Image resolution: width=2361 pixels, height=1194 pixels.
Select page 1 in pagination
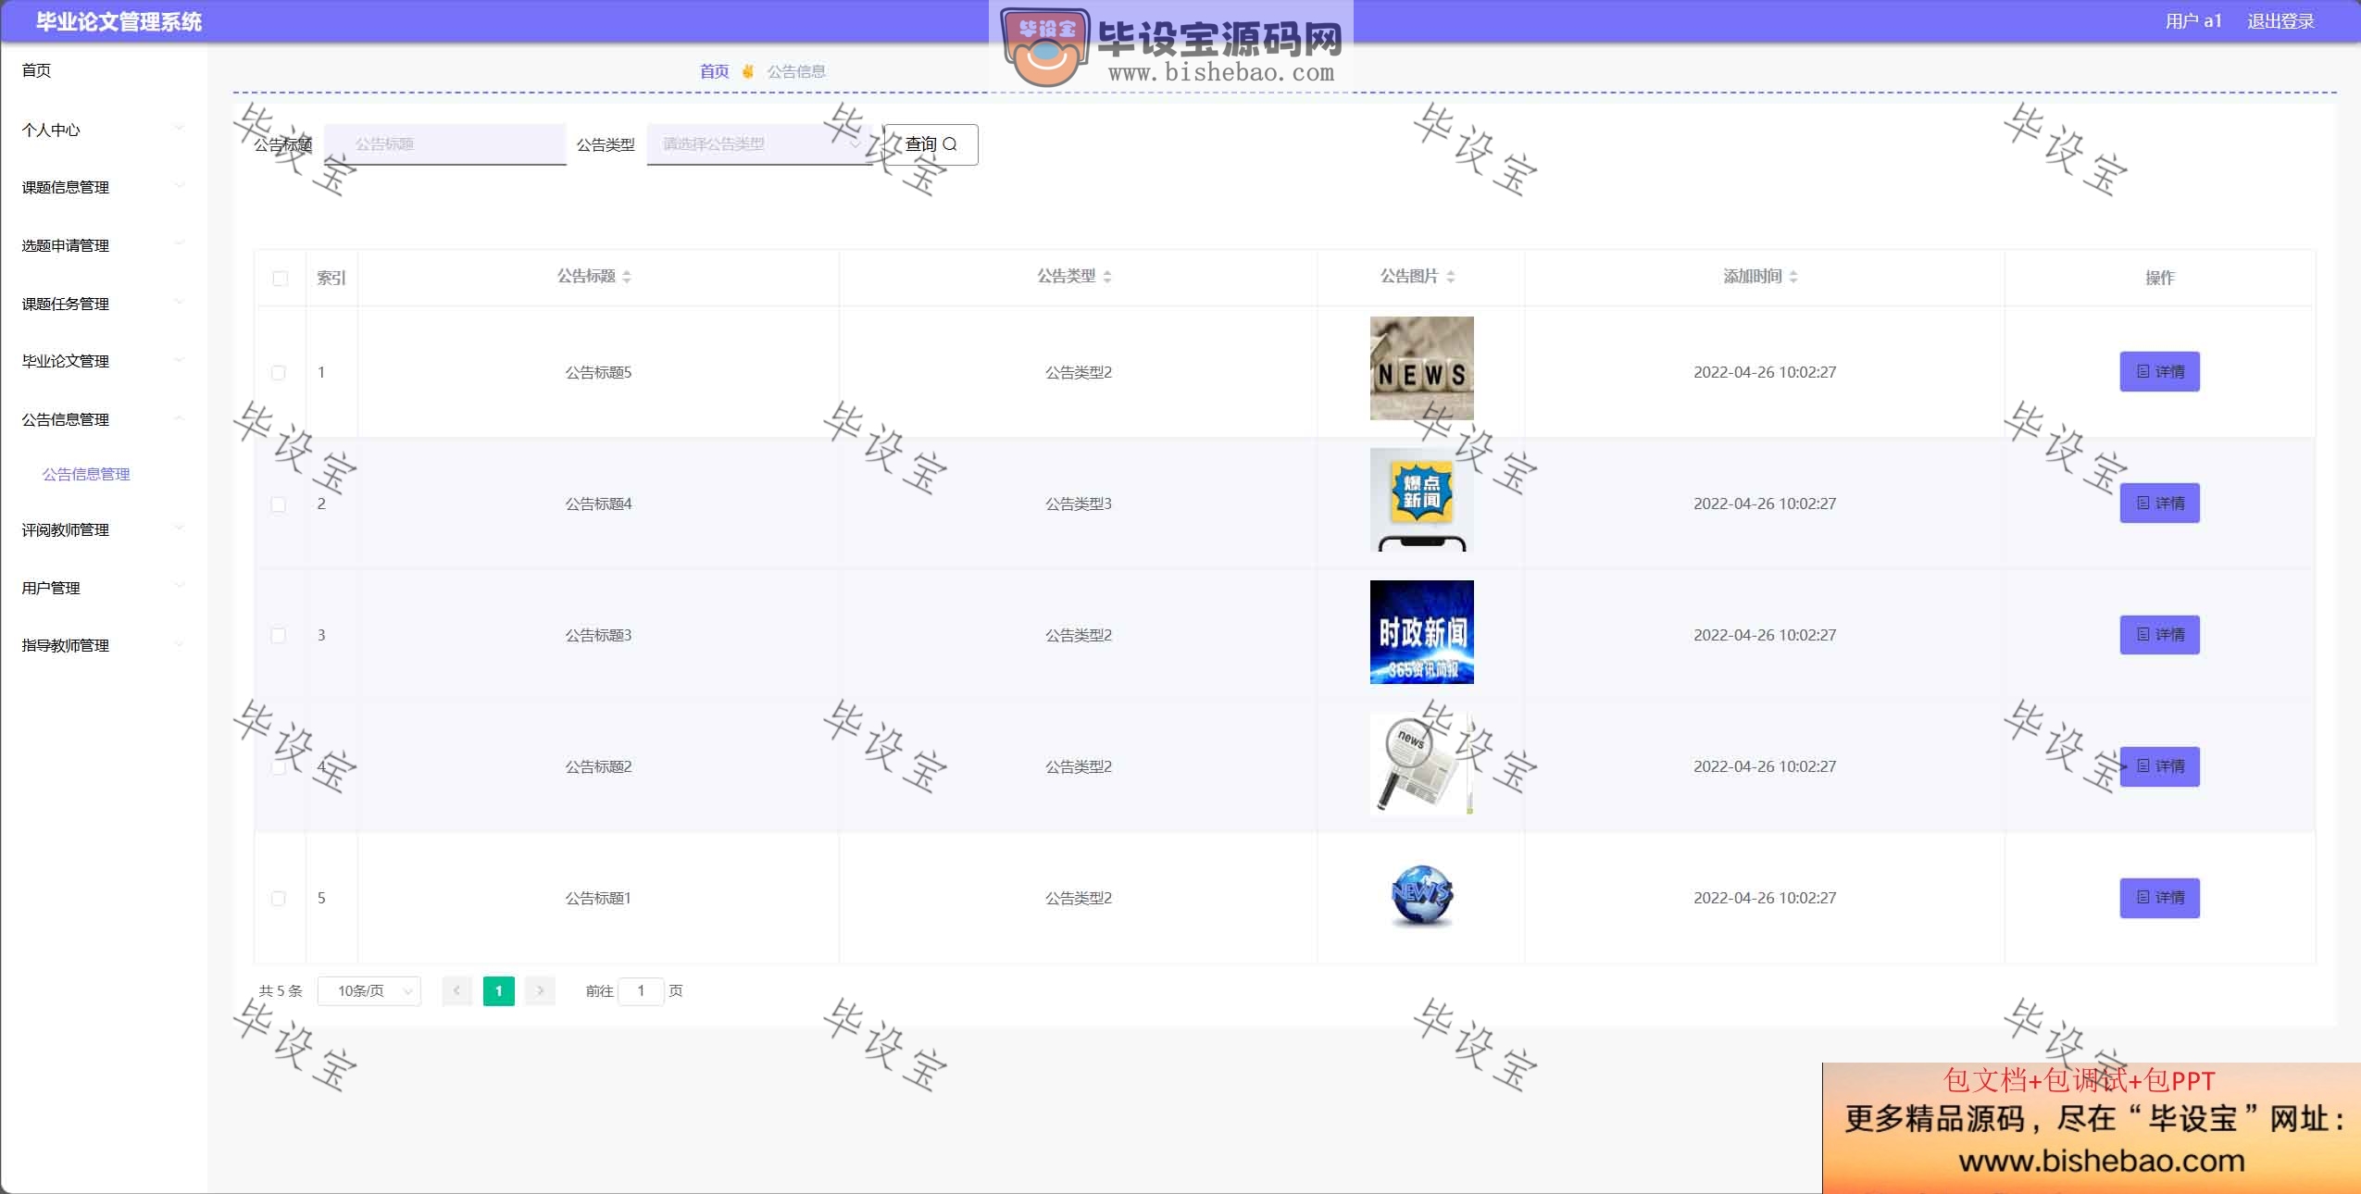tap(498, 991)
